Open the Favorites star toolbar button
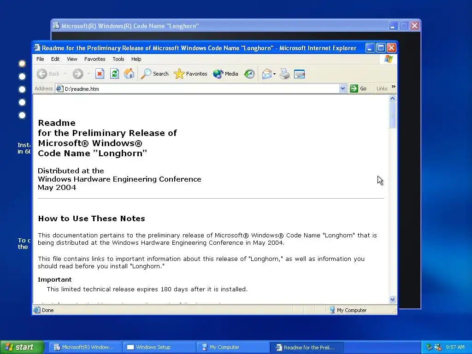The width and height of the screenshot is (472, 354). (x=190, y=74)
